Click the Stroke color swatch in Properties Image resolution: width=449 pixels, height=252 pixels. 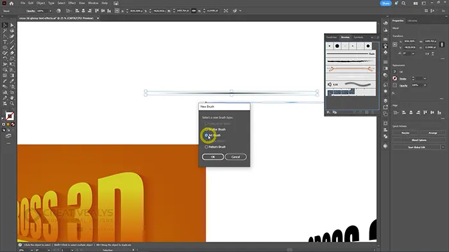click(395, 79)
